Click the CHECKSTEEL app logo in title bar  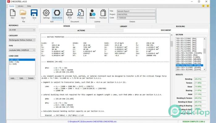tap(9, 2)
